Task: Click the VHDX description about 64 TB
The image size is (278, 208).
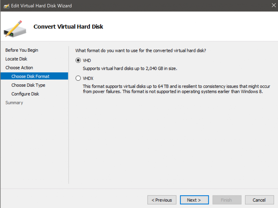Action: [x=176, y=89]
